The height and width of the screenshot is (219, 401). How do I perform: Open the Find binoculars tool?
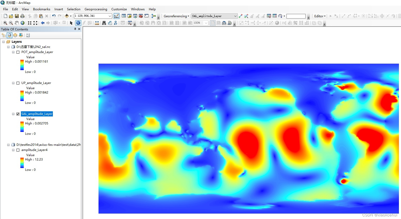(x=104, y=23)
